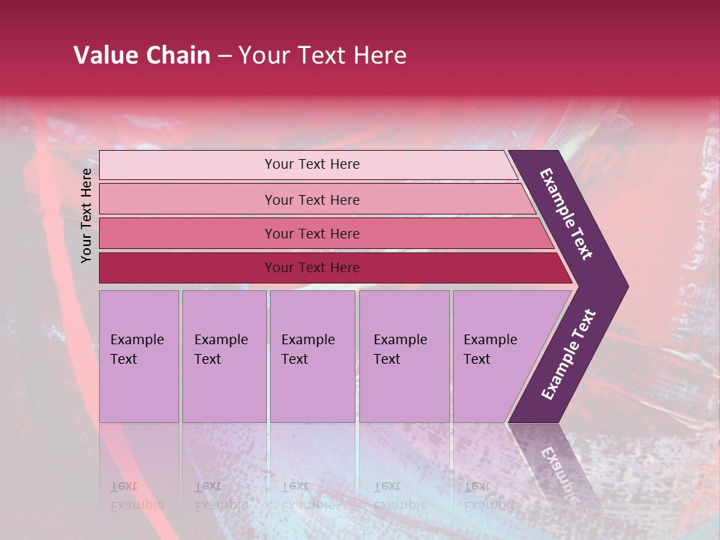Click the reflected text beneath the third box
720x540 pixels.
pos(308,495)
